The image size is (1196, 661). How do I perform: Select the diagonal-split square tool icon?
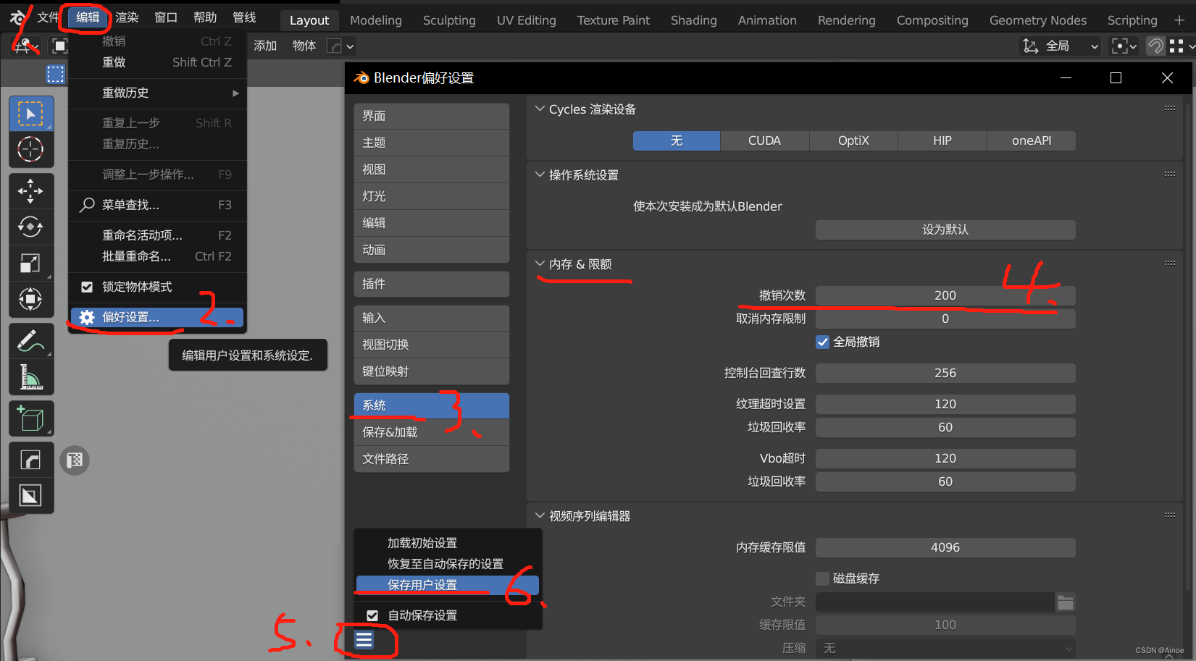click(x=30, y=496)
